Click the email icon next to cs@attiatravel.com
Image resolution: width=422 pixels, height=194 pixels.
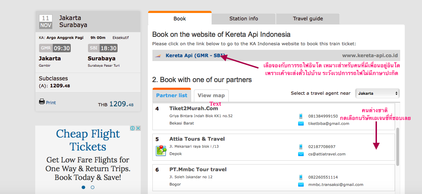[301, 154]
